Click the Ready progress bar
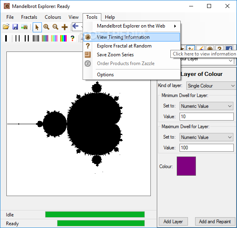 (101, 223)
